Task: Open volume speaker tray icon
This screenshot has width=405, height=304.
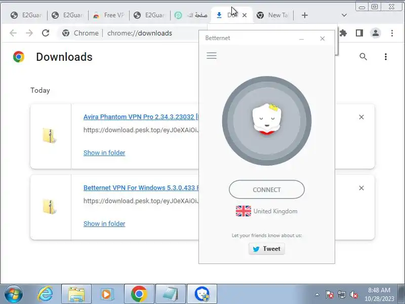Action: coord(353,294)
